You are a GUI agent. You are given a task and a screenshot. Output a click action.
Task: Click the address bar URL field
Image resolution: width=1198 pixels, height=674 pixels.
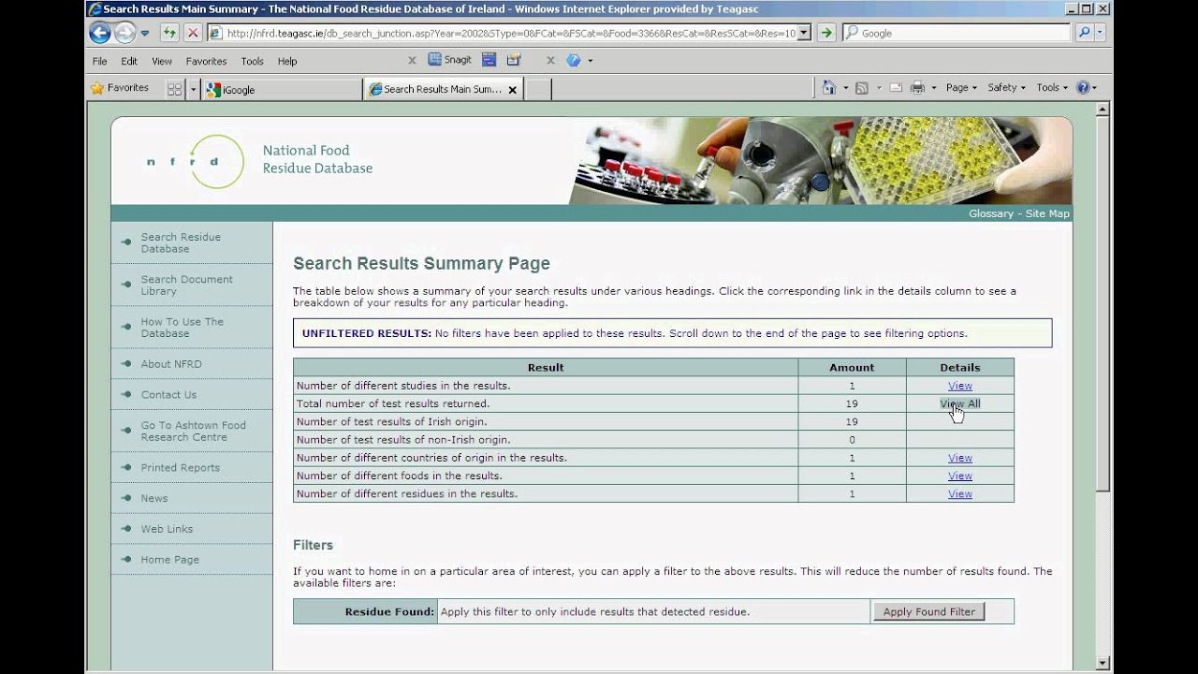511,33
